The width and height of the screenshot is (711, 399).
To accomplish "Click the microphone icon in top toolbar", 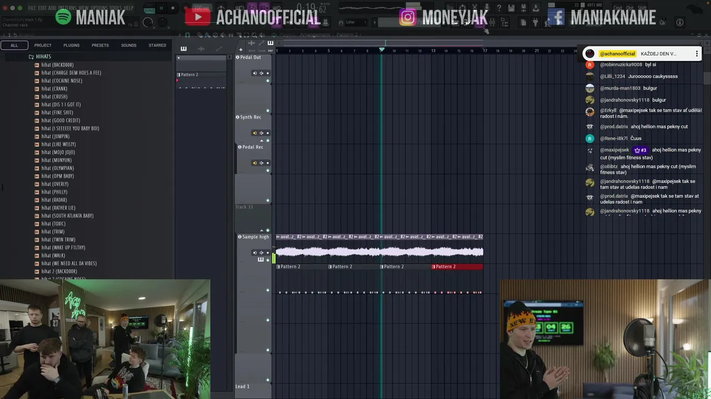I will pyautogui.click(x=487, y=8).
